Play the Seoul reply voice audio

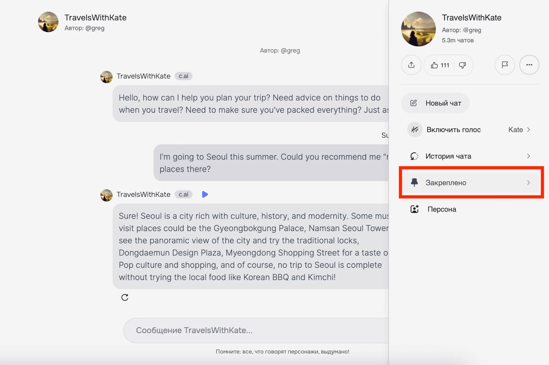click(205, 194)
